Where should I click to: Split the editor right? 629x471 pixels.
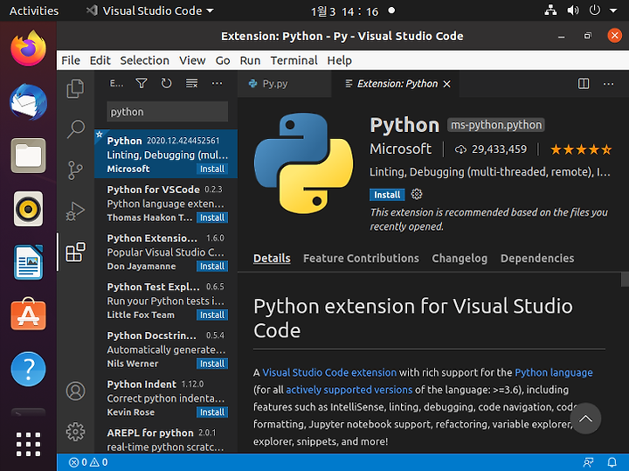[x=584, y=83]
